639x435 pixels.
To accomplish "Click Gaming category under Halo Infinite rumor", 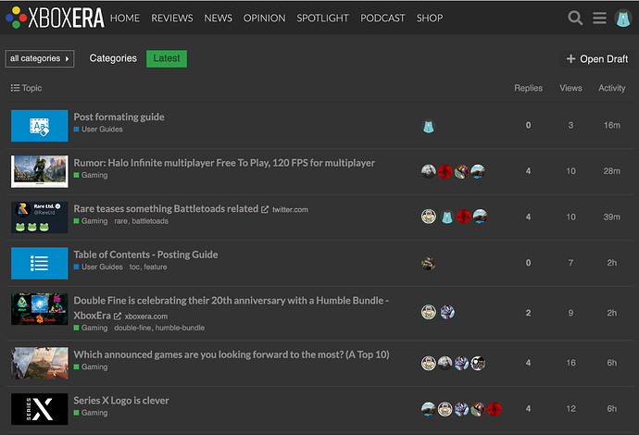I will coord(91,175).
